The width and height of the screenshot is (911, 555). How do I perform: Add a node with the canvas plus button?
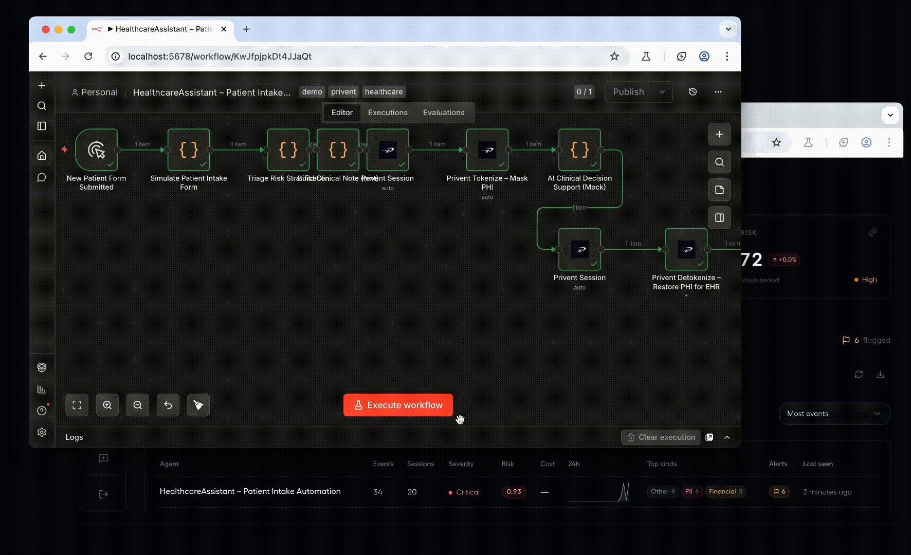(x=720, y=134)
